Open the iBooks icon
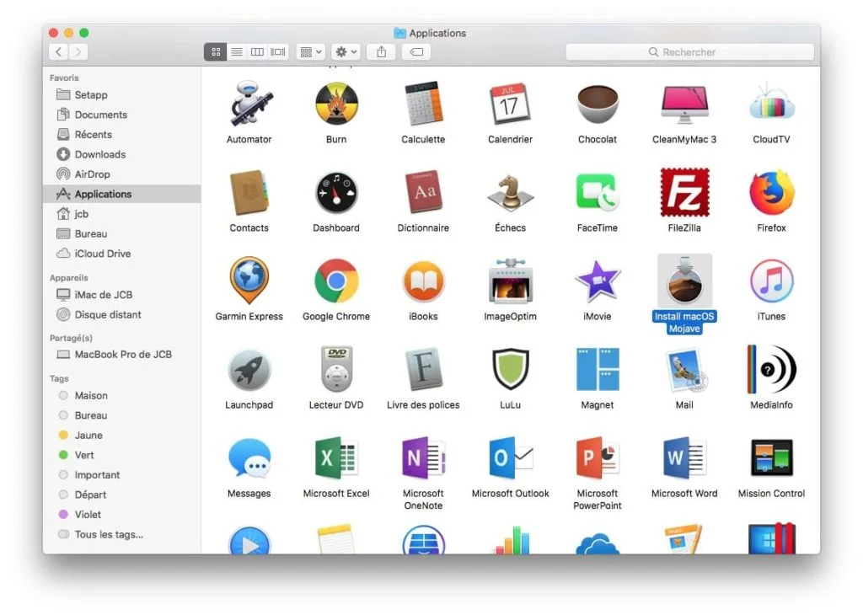863x615 pixels. click(x=423, y=281)
